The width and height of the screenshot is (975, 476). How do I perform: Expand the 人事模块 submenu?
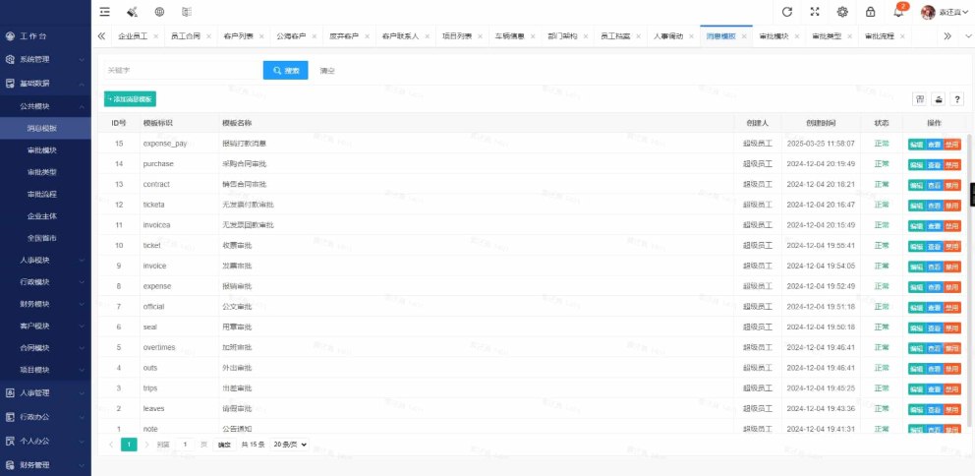(x=45, y=260)
